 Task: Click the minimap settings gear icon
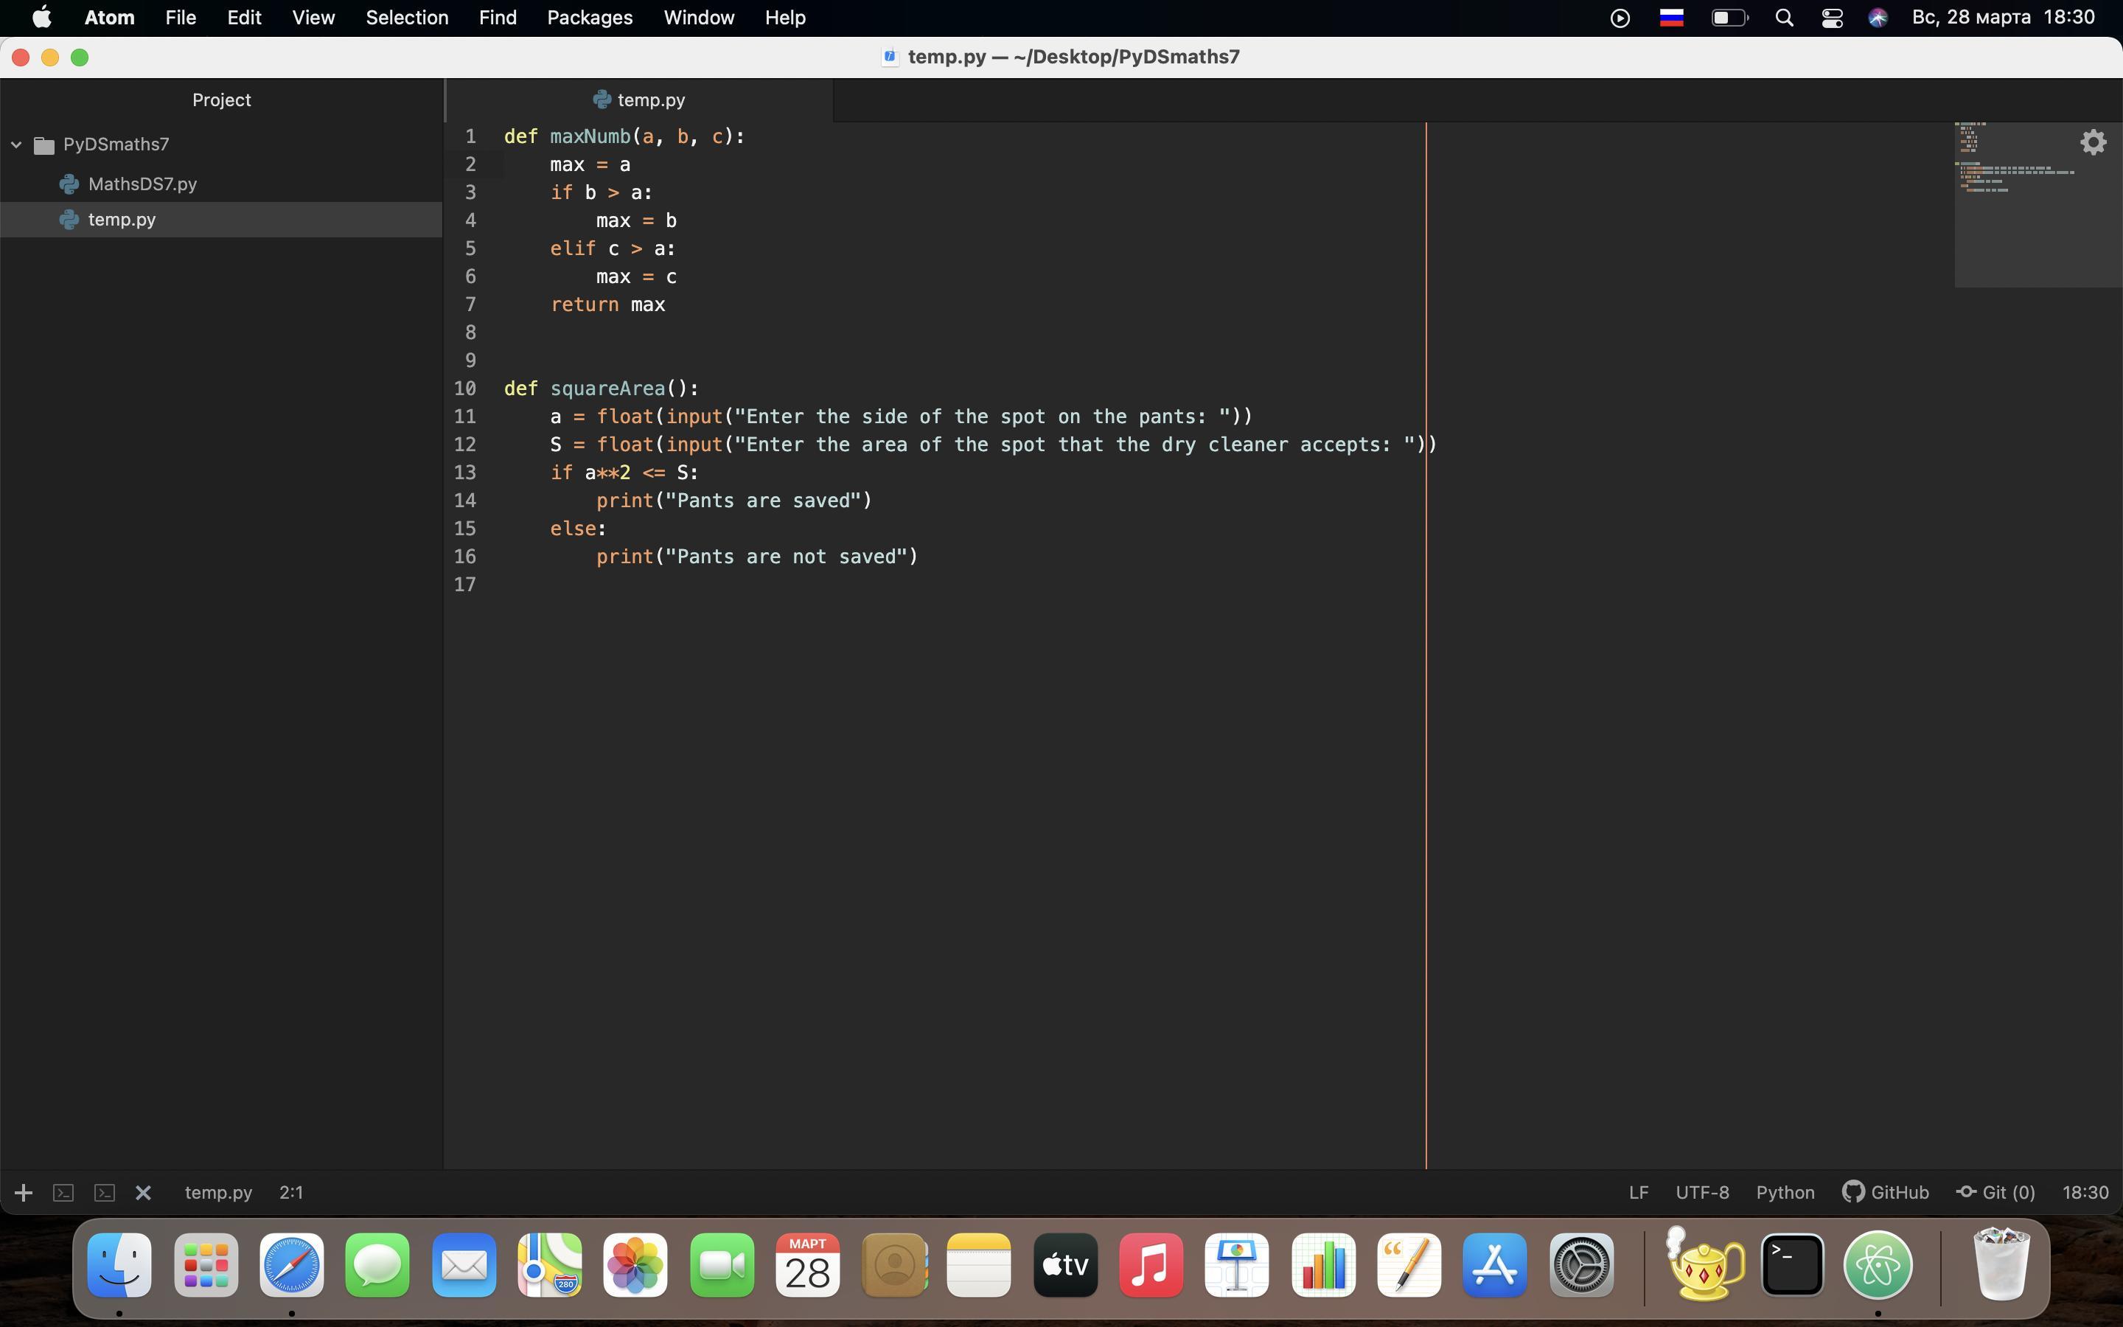(2094, 142)
